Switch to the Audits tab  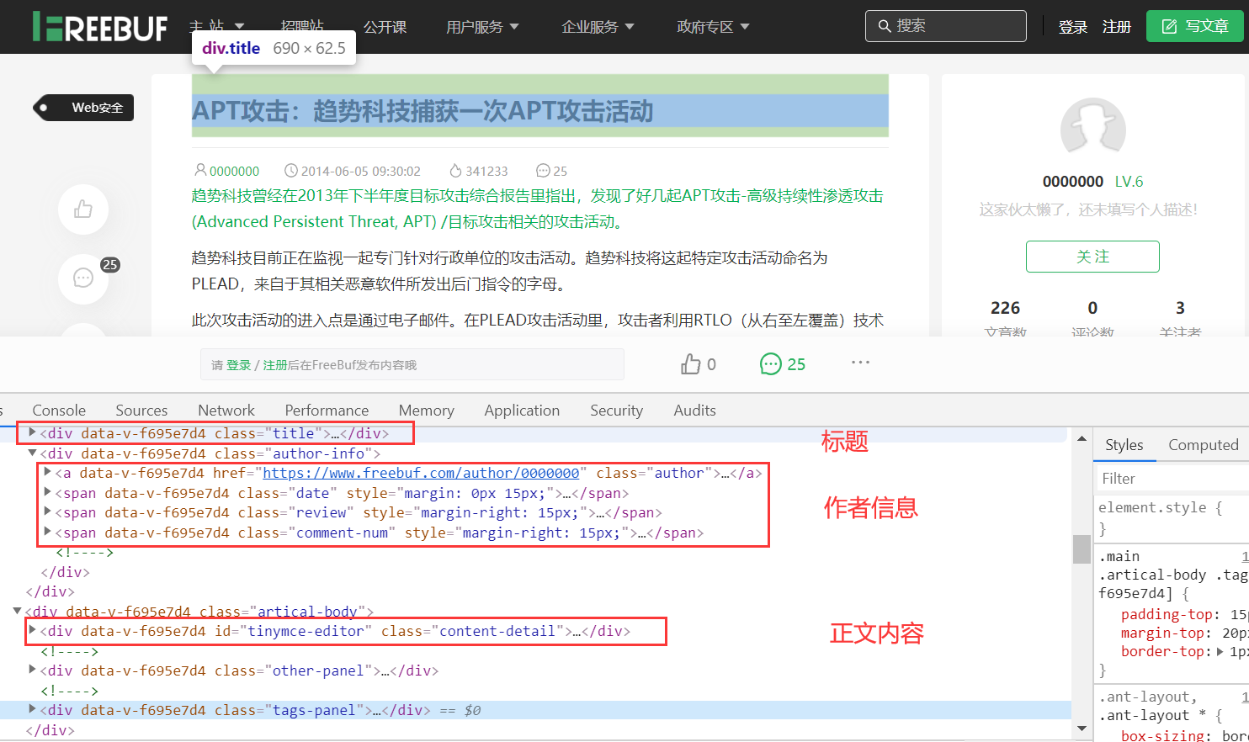(694, 411)
